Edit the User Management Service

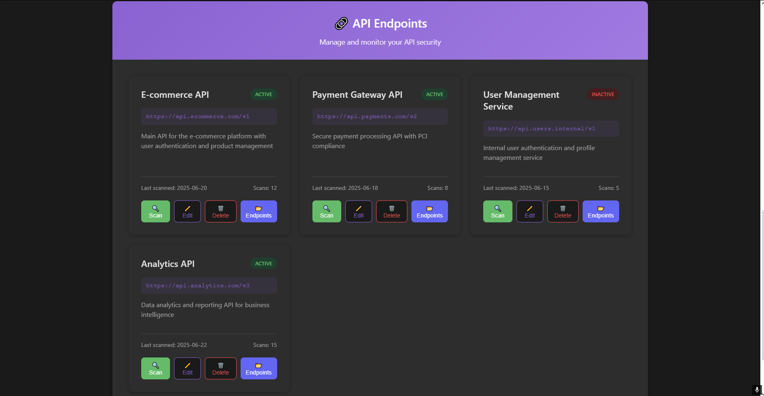point(530,211)
